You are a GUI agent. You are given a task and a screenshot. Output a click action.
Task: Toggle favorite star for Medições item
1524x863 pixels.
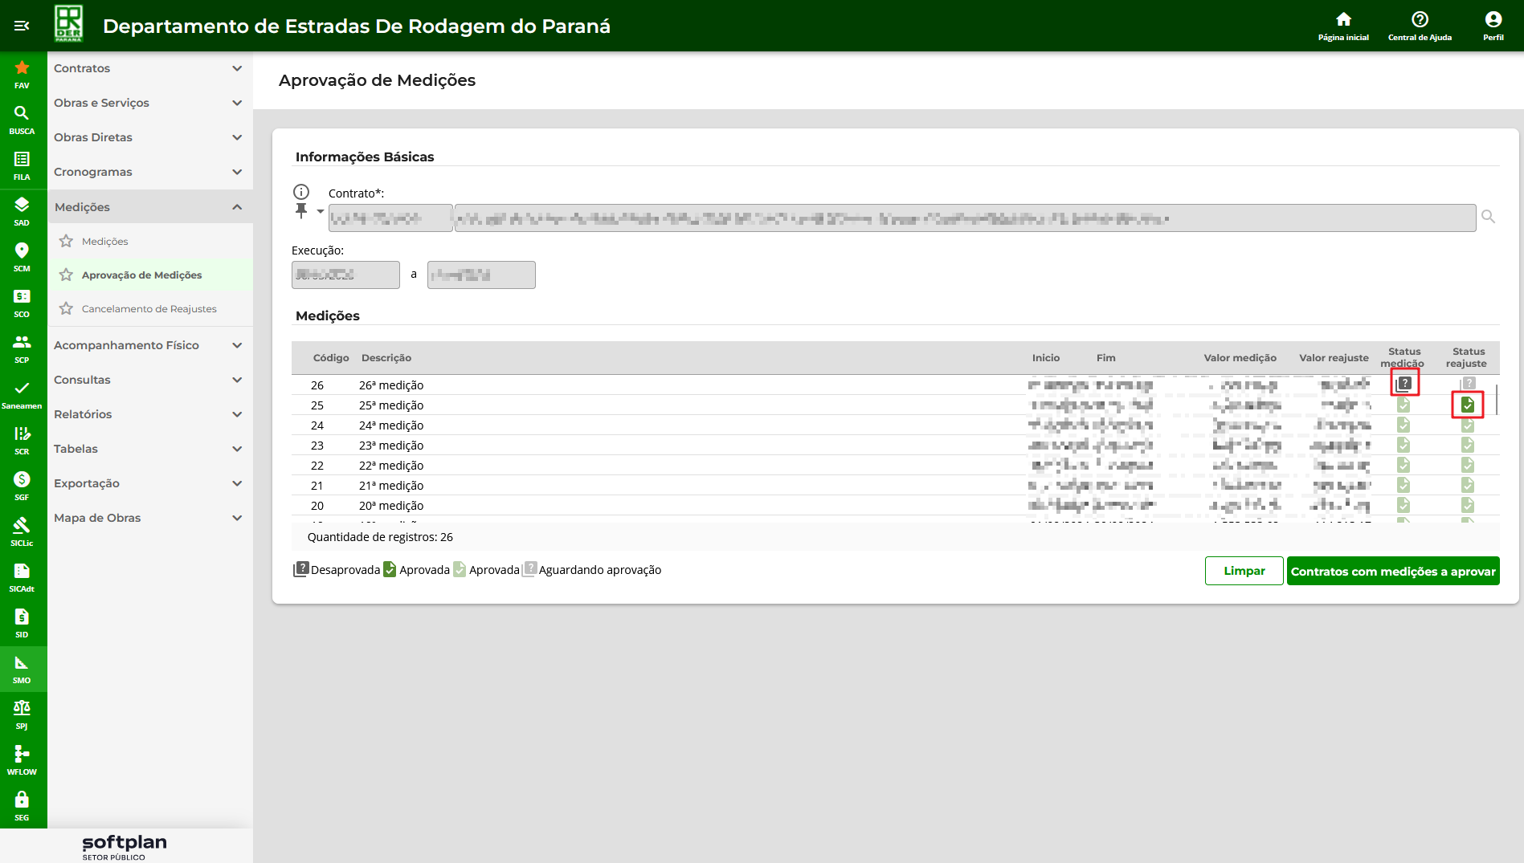[x=66, y=242]
